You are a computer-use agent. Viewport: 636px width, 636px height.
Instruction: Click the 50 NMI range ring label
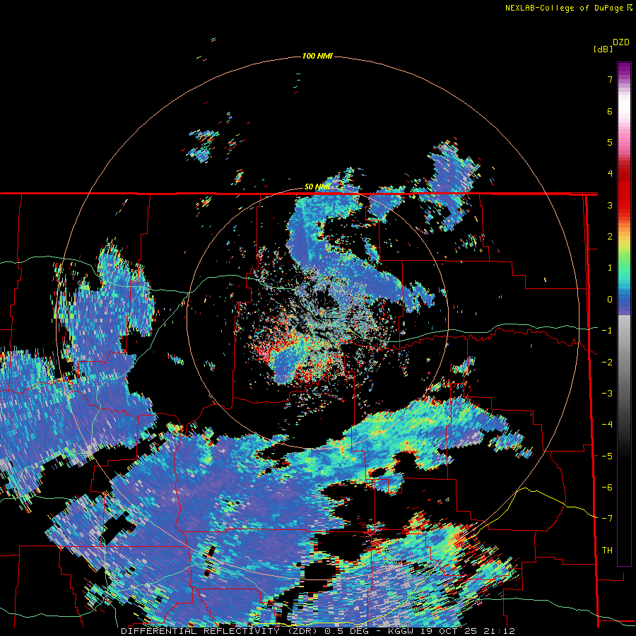tap(317, 187)
